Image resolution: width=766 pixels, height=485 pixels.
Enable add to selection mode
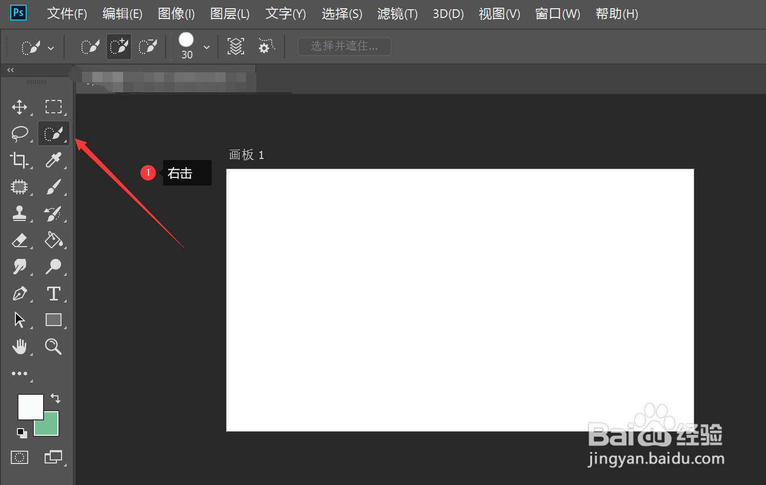tap(118, 46)
